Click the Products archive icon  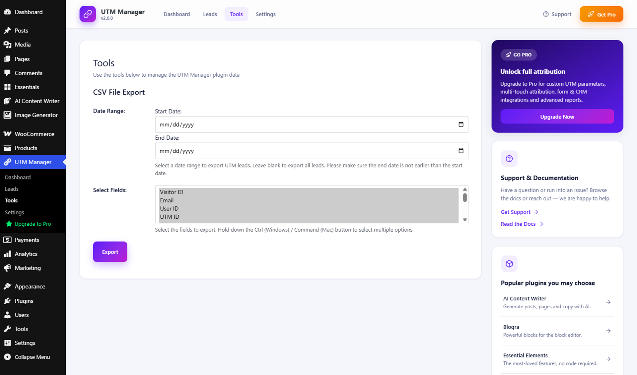click(7, 148)
